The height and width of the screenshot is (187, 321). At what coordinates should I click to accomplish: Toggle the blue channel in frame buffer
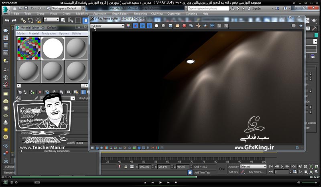click(x=149, y=26)
